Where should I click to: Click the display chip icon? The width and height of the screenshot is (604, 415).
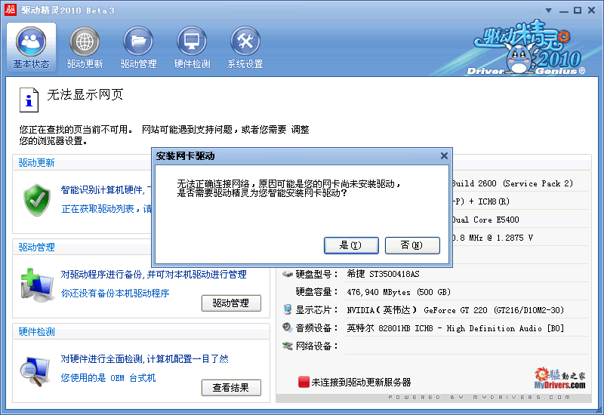tap(288, 309)
